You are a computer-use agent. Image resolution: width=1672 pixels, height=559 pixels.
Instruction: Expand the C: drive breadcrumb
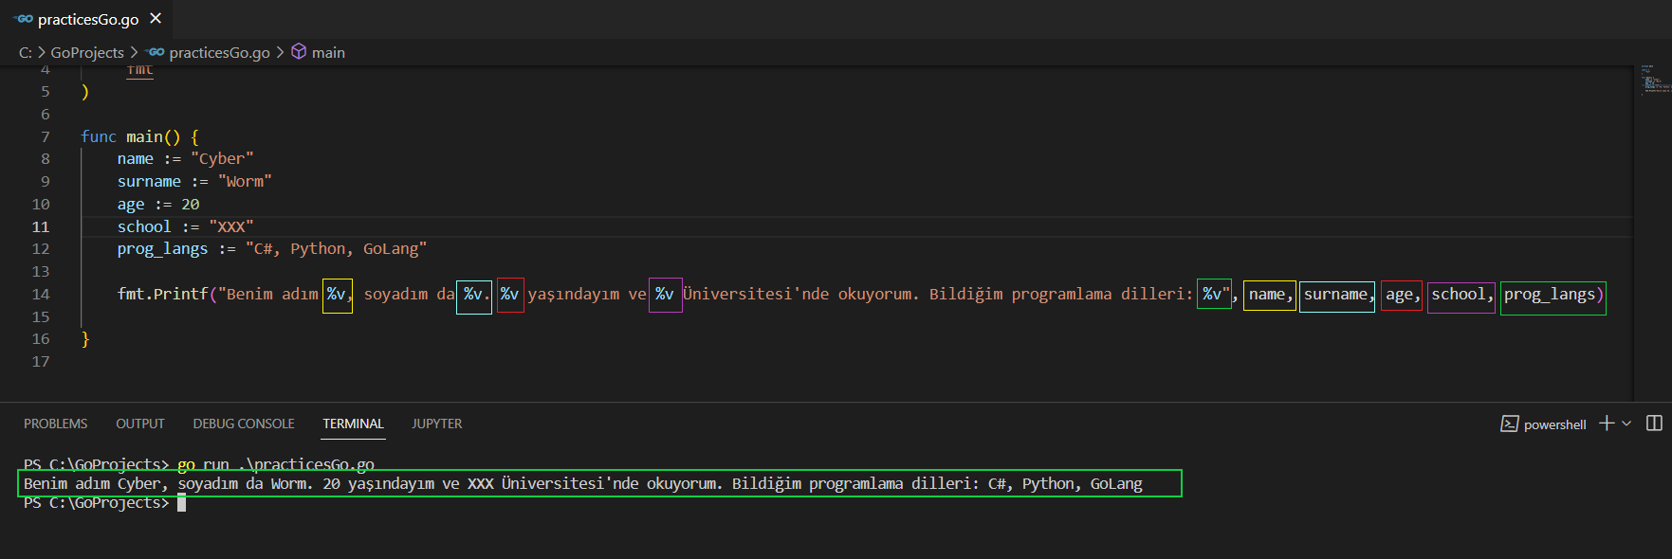[25, 53]
